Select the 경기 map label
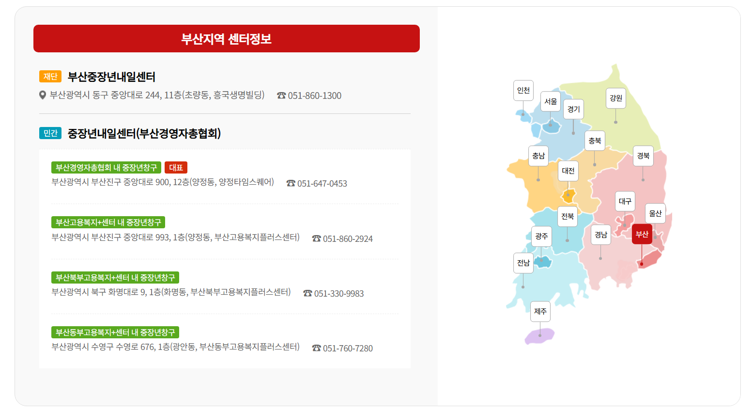Screen dimensions: 751x412 [x=573, y=110]
